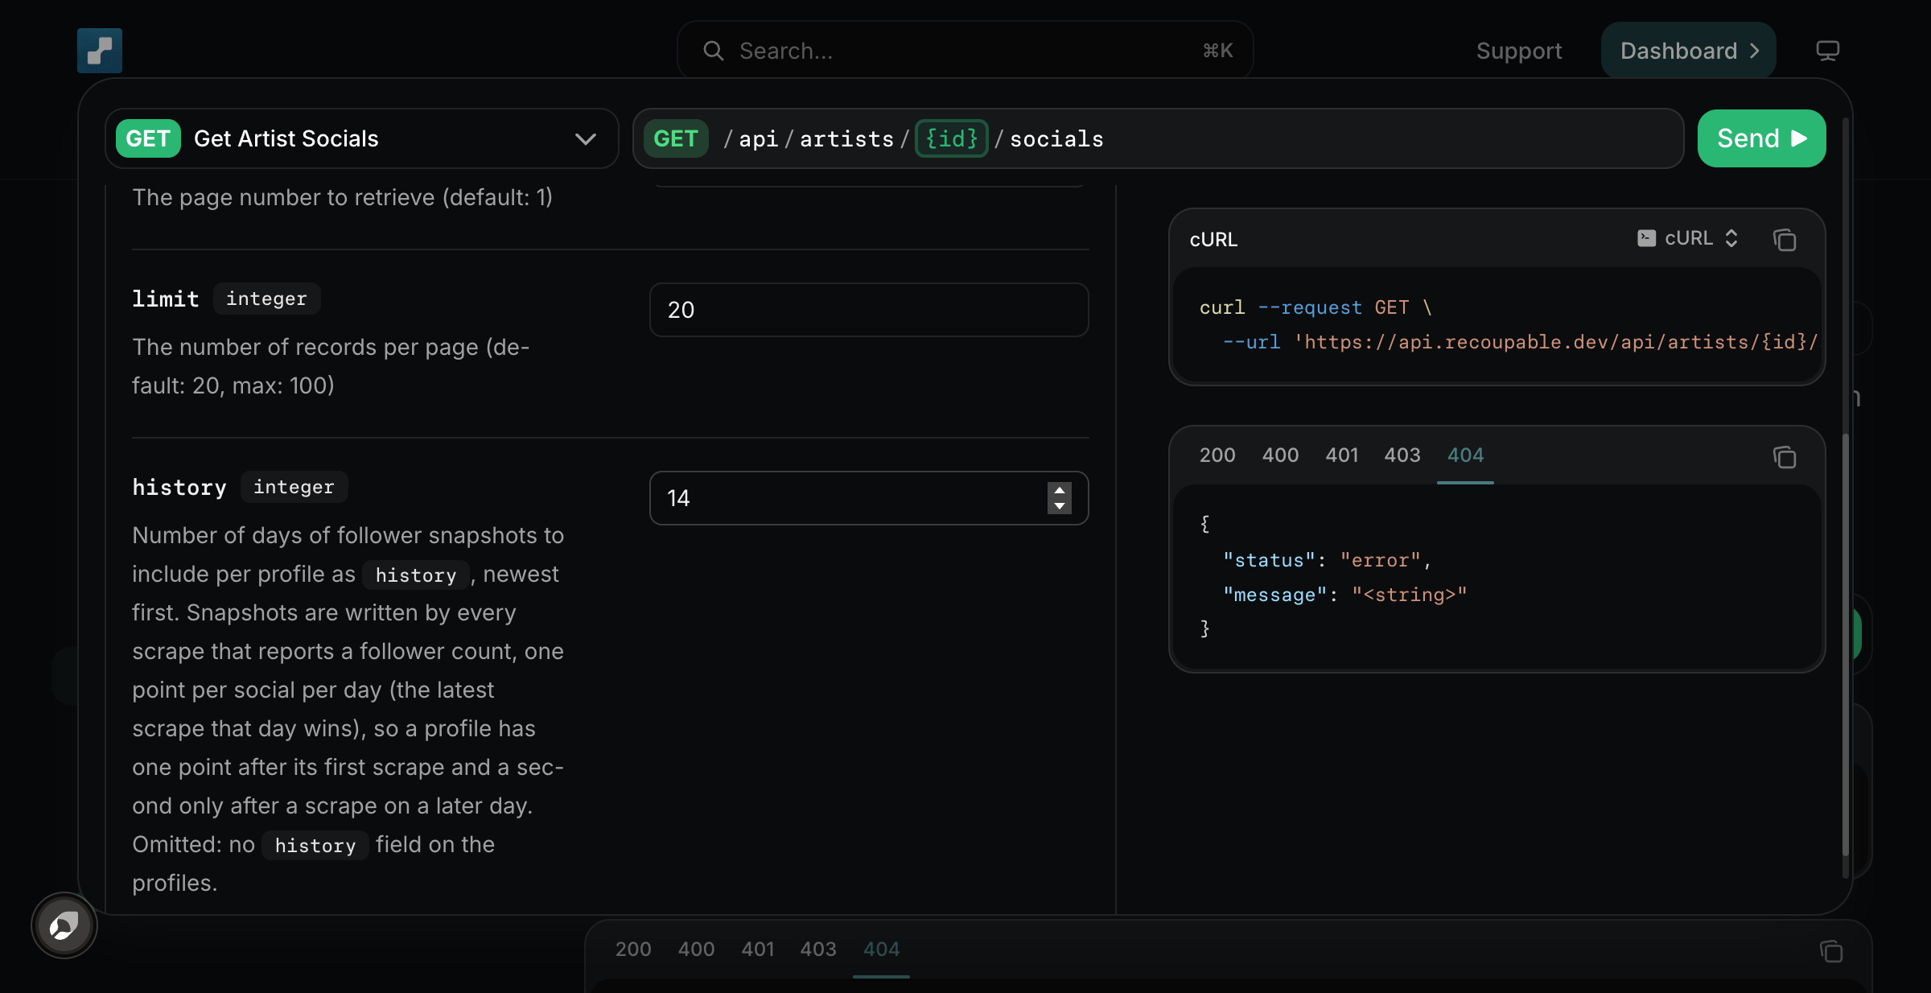Open the assistant chat bubble icon
The image size is (1931, 993).
(x=64, y=925)
